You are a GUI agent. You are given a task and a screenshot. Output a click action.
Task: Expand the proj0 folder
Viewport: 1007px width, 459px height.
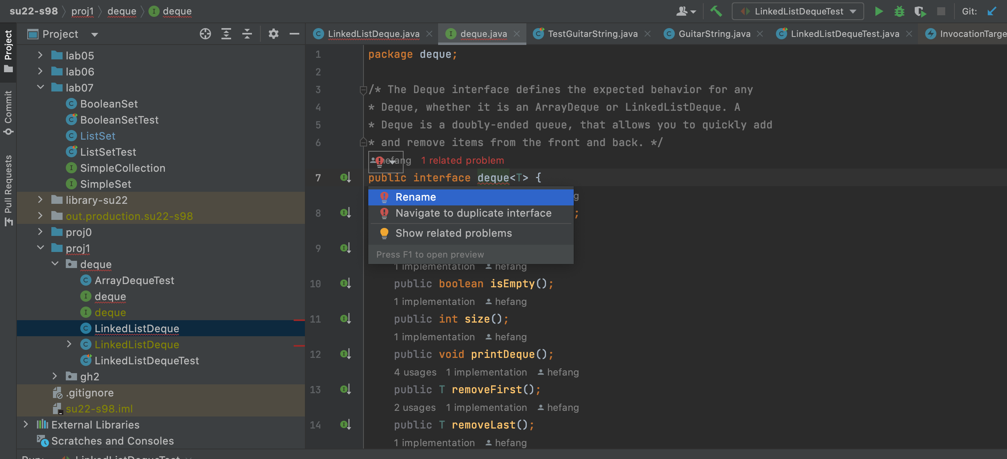pos(41,232)
